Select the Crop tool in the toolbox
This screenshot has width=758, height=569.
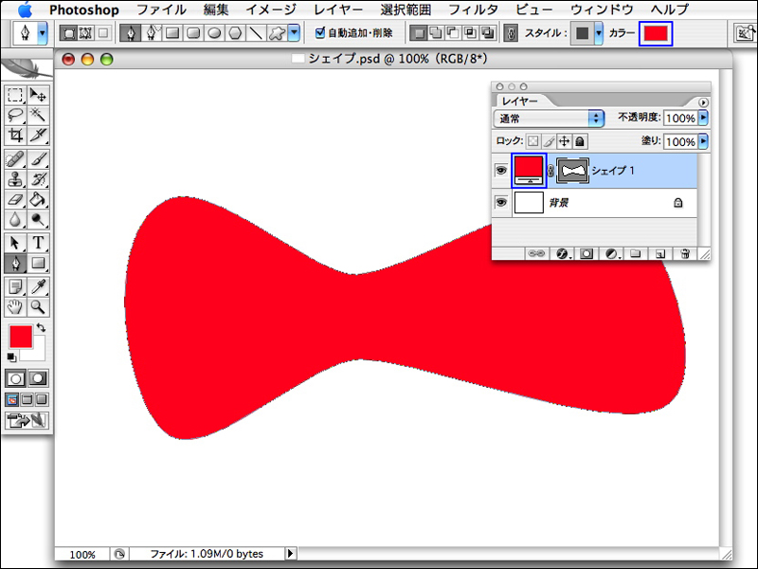coord(15,136)
